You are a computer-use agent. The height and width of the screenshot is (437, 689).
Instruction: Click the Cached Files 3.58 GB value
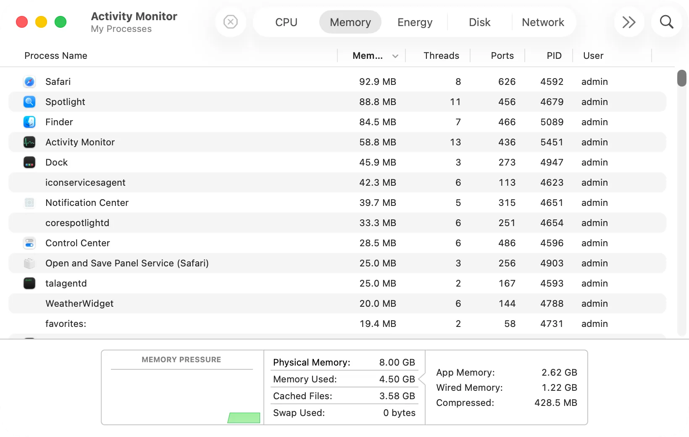[x=397, y=396]
